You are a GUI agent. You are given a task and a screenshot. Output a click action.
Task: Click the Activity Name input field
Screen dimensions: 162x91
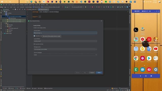[x=65, y=33]
